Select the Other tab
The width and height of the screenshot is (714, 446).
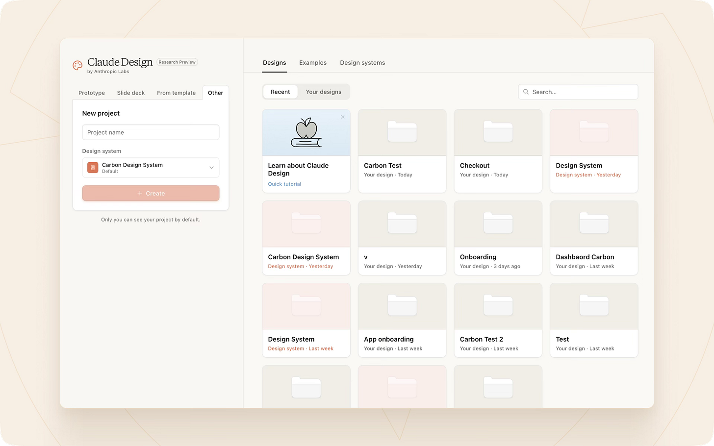[215, 93]
